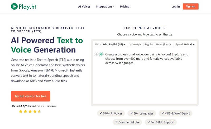Click the Sign up button
The image size is (211, 129).
tap(190, 6)
